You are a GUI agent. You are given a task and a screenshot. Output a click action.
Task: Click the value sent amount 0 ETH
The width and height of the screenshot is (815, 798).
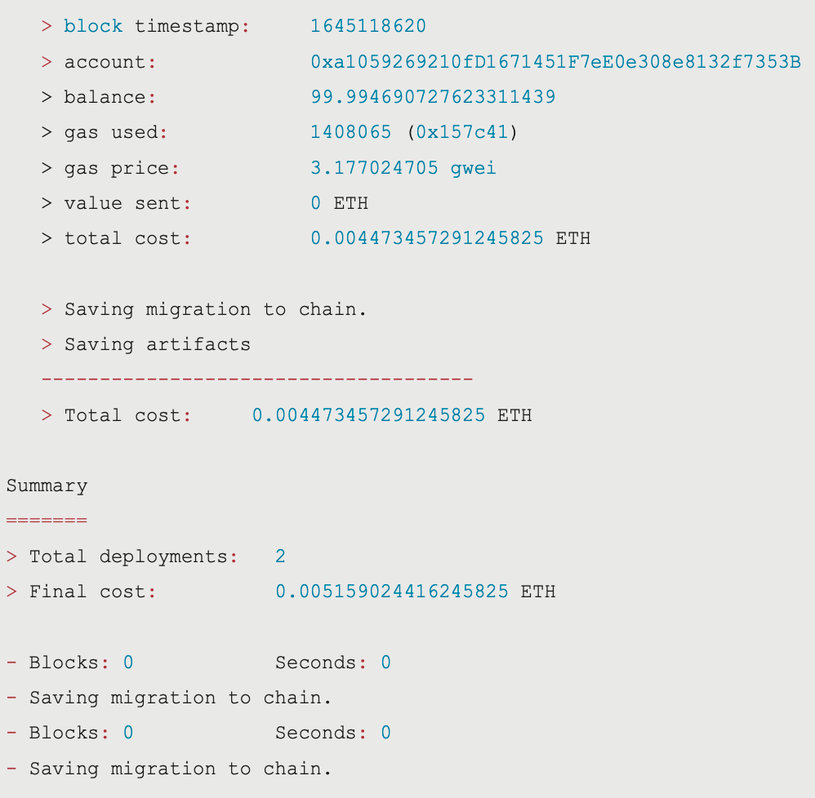click(x=339, y=203)
